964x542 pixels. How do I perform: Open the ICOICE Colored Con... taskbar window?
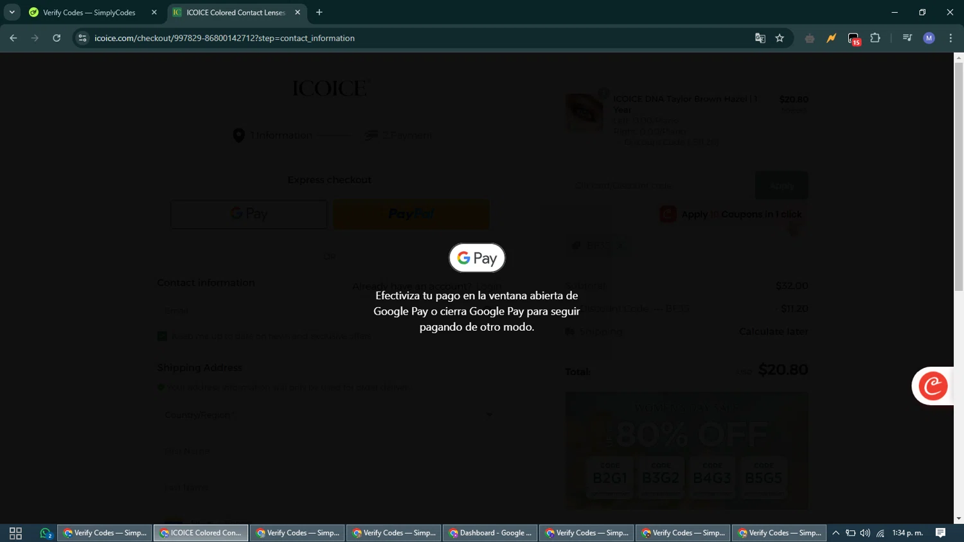coord(201,533)
